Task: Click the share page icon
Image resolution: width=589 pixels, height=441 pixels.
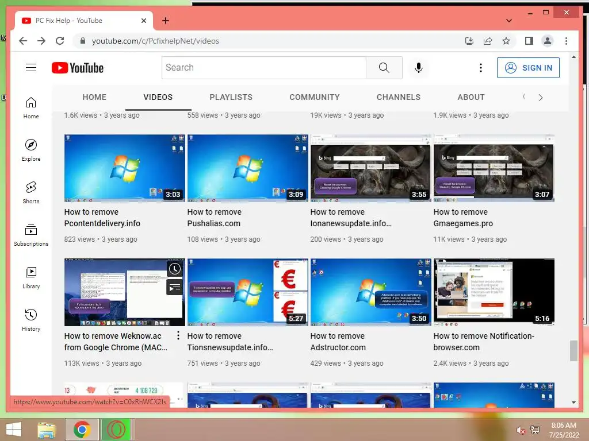Action: pos(488,41)
